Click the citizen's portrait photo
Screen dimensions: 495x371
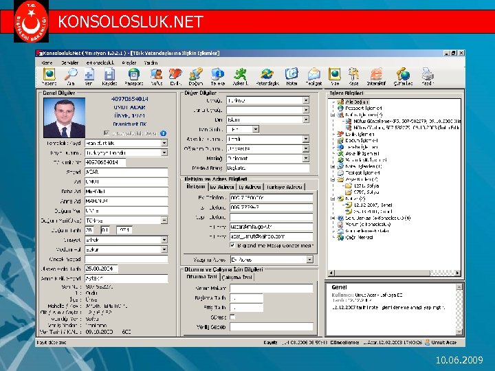click(x=64, y=117)
